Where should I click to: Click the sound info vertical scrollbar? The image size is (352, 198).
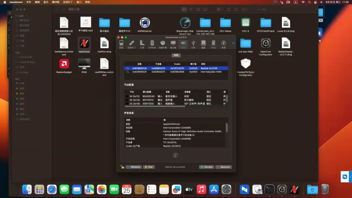[227, 128]
